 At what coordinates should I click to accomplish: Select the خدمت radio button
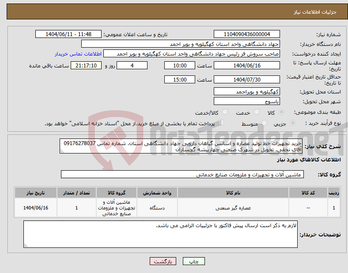coord(257,112)
